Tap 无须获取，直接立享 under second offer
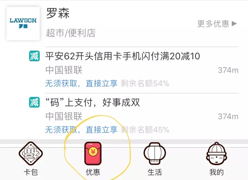Viewport: 248px width, 180px height. (x=81, y=130)
